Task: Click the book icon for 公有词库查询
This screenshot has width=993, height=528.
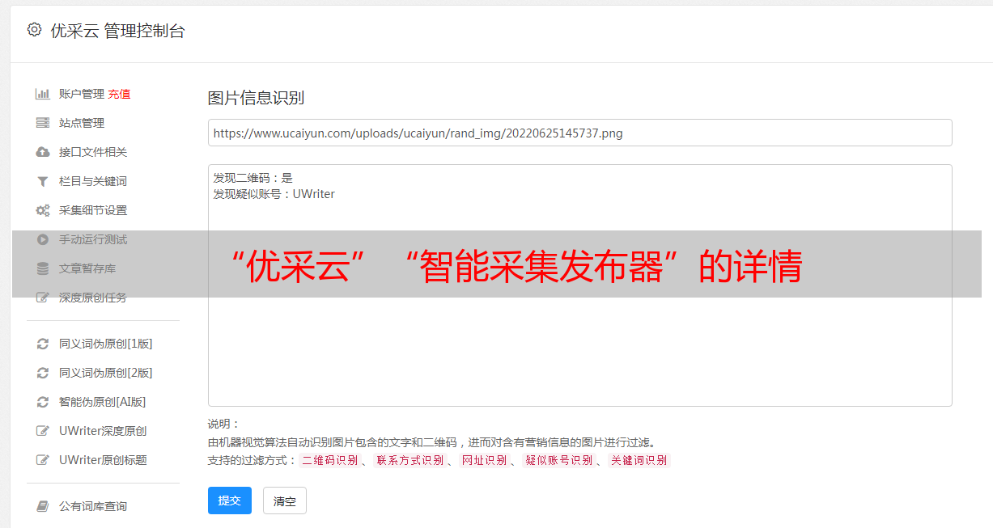Action: click(43, 506)
